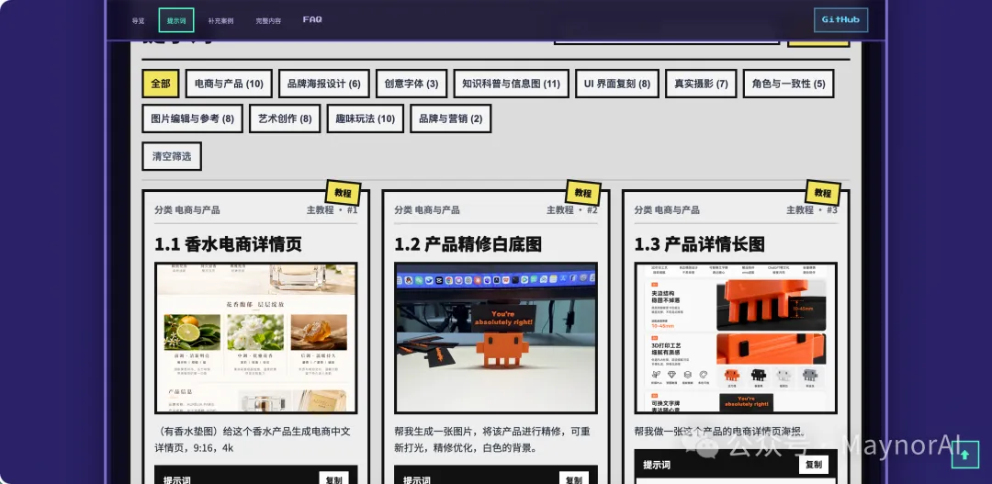Image resolution: width=992 pixels, height=484 pixels.
Task: Filter by UI 界面复刻 (8)
Action: [616, 84]
